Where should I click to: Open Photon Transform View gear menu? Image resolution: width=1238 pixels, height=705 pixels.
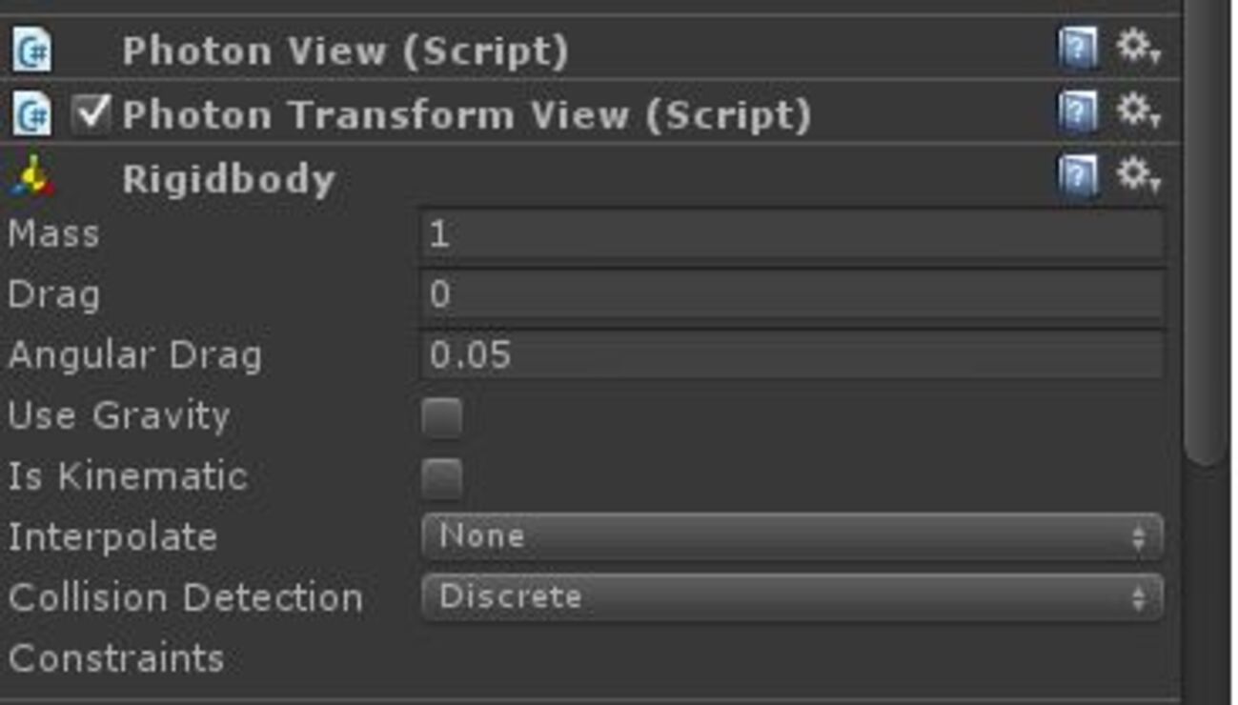[x=1136, y=111]
